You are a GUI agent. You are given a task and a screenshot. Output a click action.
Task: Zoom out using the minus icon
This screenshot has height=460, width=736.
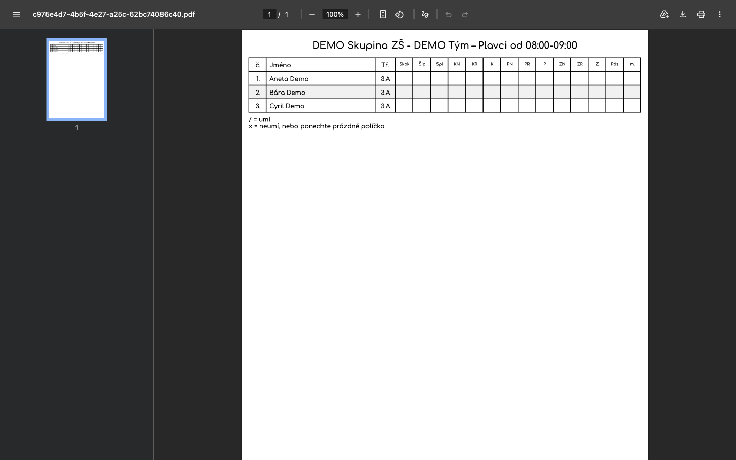312,14
